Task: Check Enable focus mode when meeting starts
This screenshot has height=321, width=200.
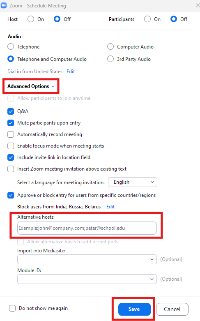Action: (x=11, y=146)
